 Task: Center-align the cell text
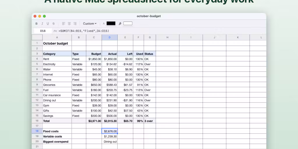coord(69,24)
